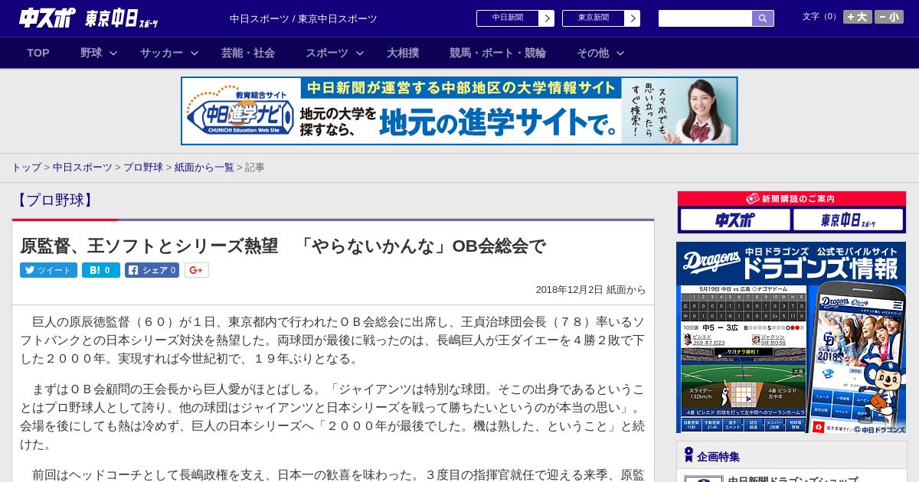Click the date 2018年12月2日 紙面から
919x482 pixels.
[590, 290]
